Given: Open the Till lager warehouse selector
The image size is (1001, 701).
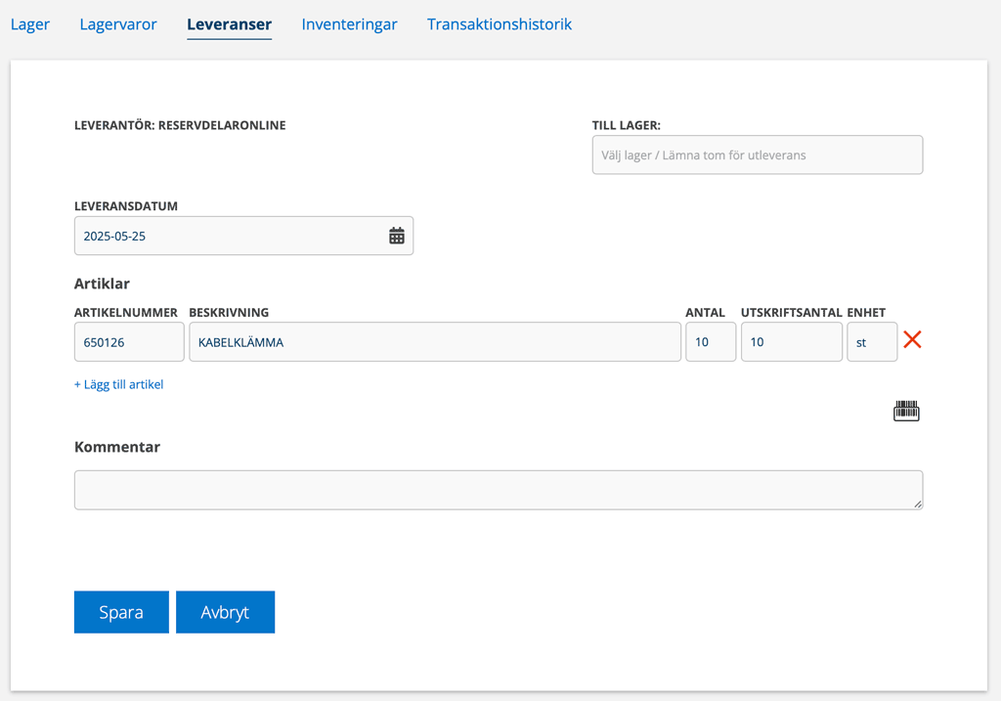Looking at the screenshot, I should click(758, 154).
